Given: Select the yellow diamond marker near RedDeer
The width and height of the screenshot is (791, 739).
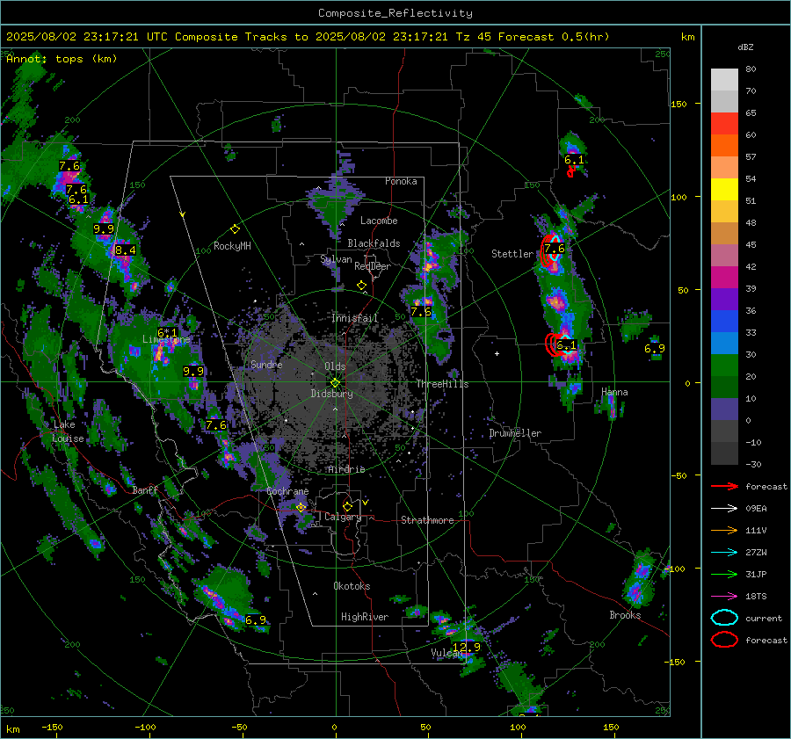Looking at the screenshot, I should tap(361, 286).
